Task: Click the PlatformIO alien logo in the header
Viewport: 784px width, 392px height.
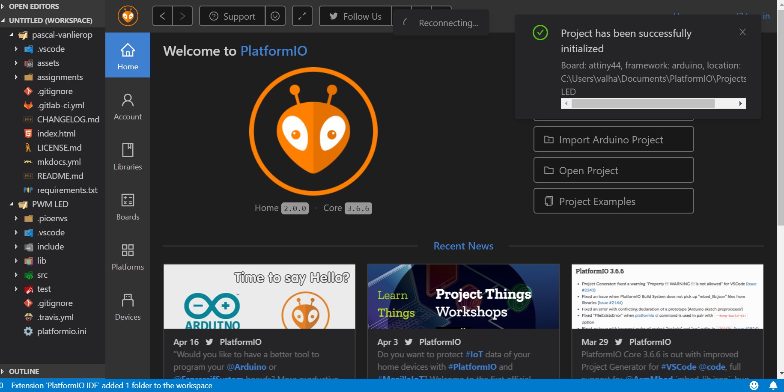Action: point(128,16)
